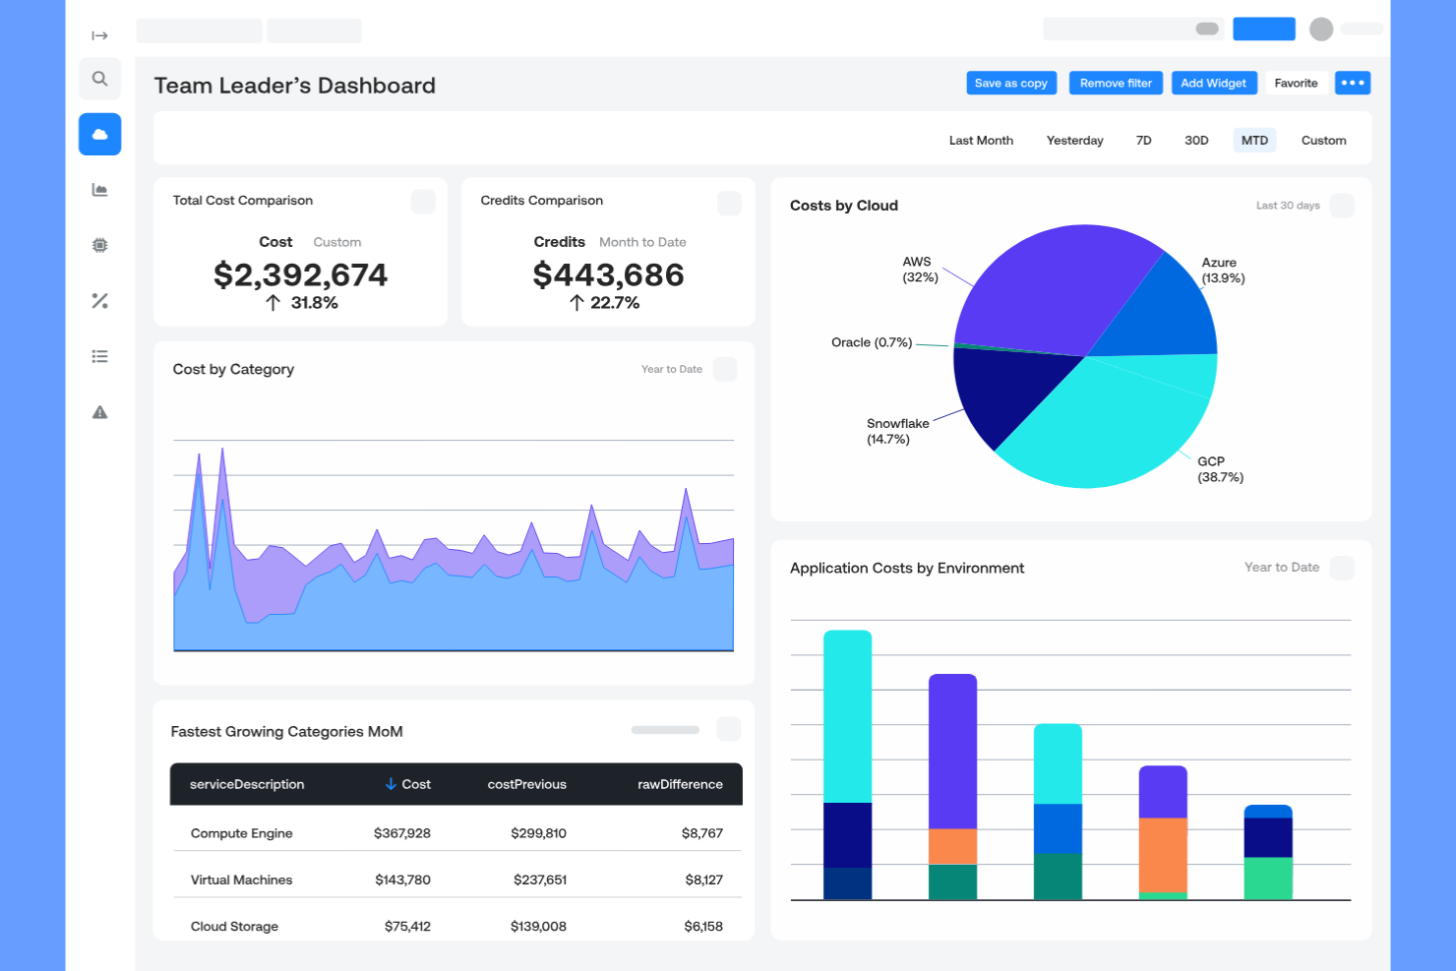Click the Add Widget button
1456x971 pixels.
[x=1214, y=83]
